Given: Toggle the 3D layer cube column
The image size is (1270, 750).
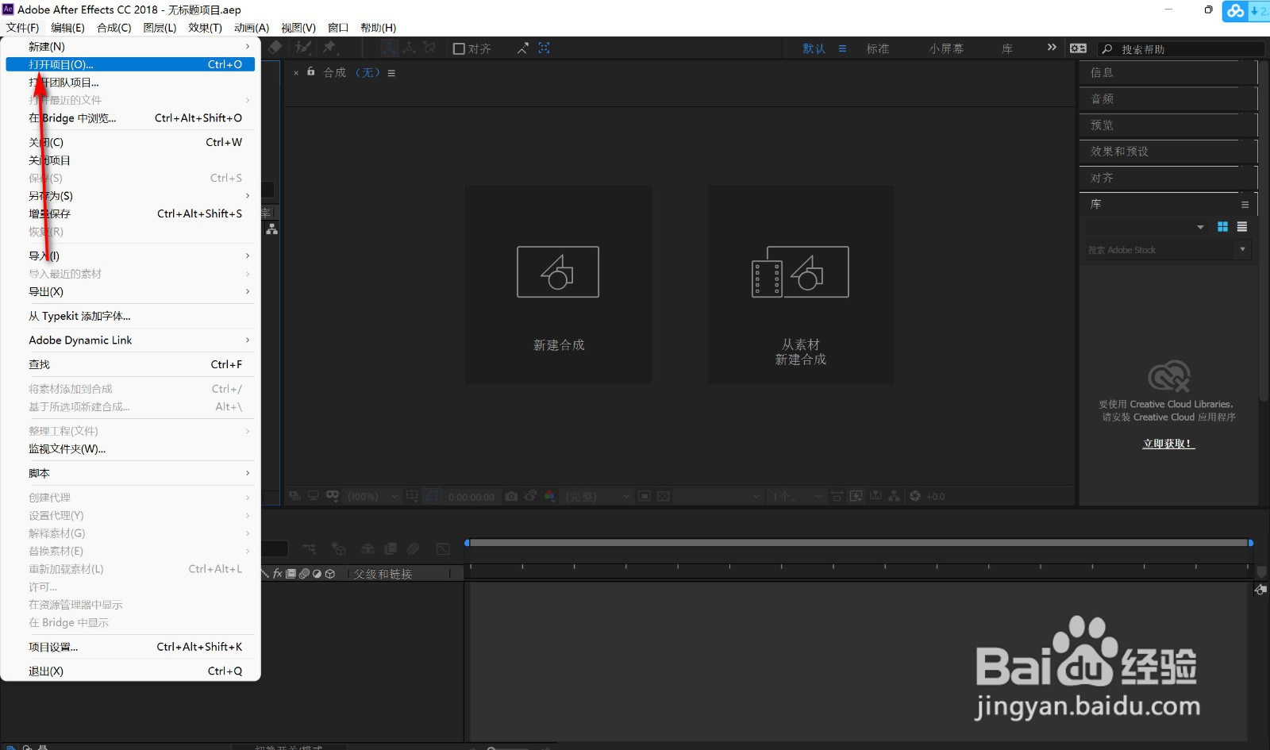Looking at the screenshot, I should (330, 573).
